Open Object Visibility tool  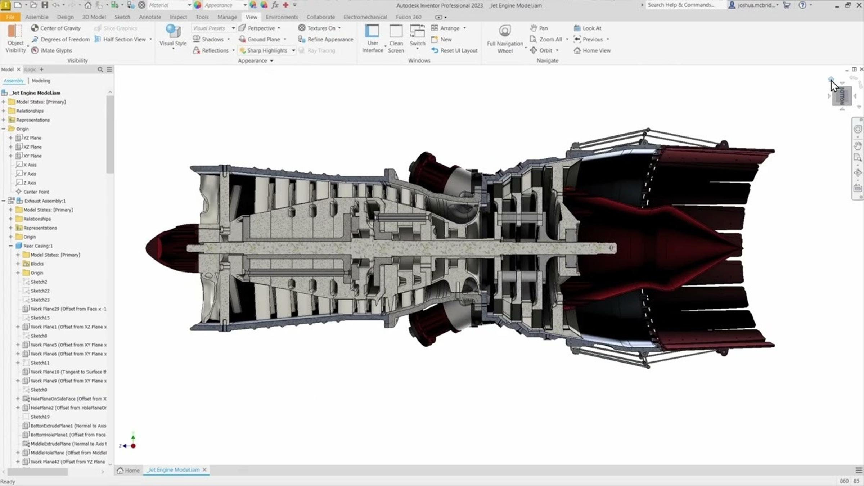pyautogui.click(x=15, y=39)
